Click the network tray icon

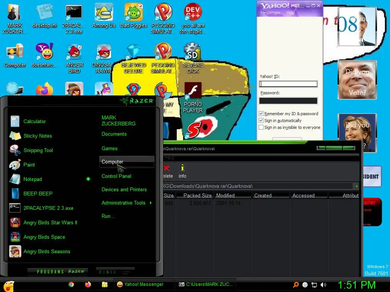point(314,285)
